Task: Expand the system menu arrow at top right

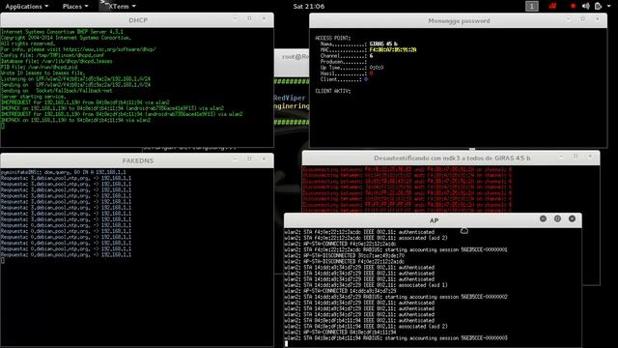Action: coord(609,7)
